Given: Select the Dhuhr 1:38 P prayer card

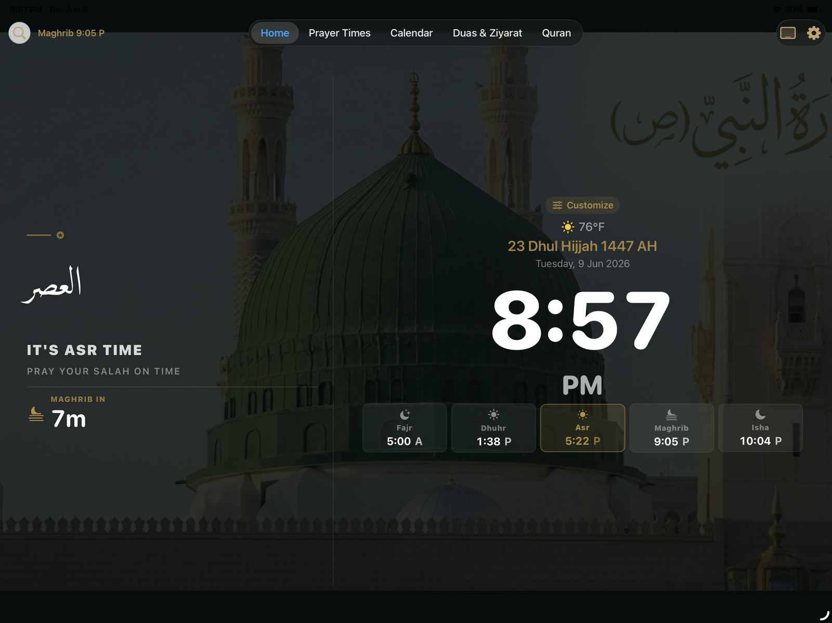Looking at the screenshot, I should (x=493, y=428).
